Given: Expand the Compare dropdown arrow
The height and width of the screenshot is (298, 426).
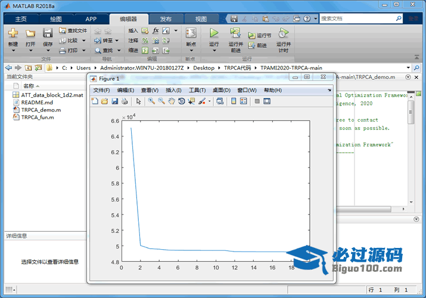Looking at the screenshot, I should (83, 41).
